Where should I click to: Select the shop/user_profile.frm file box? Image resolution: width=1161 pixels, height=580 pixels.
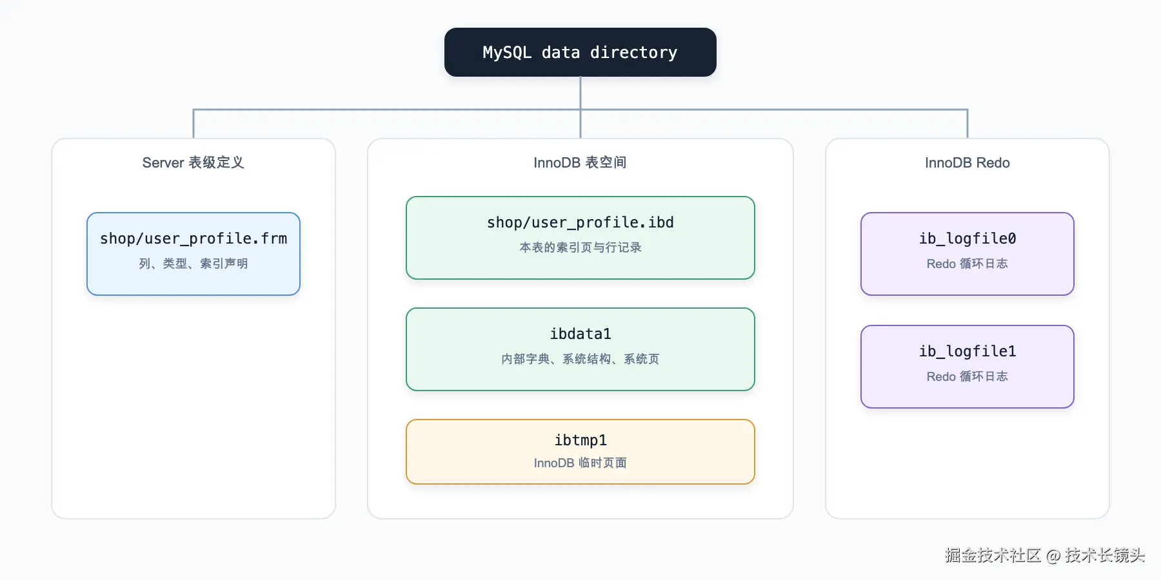193,254
